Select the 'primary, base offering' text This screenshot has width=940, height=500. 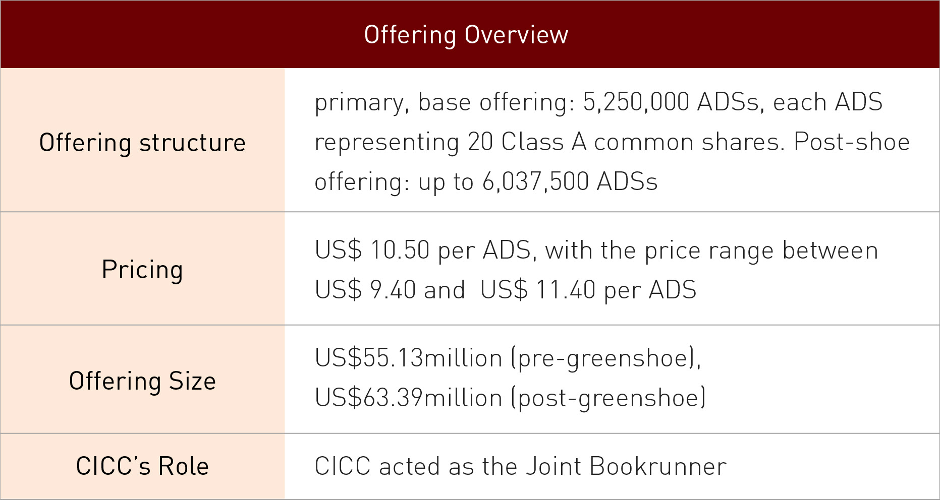444,102
